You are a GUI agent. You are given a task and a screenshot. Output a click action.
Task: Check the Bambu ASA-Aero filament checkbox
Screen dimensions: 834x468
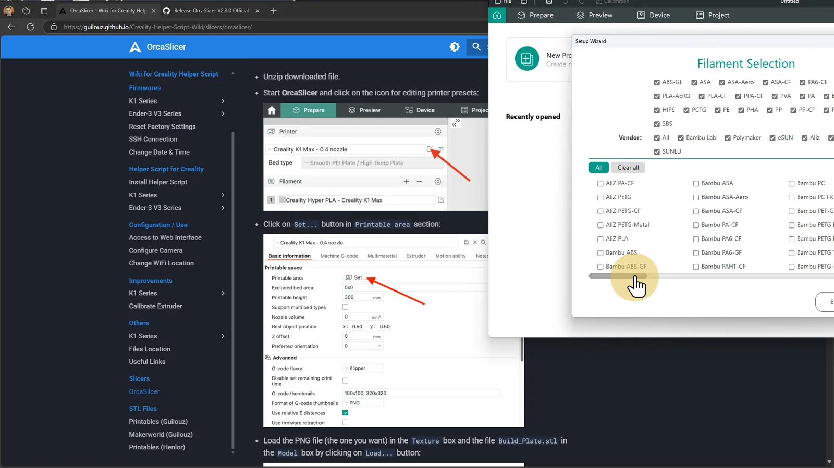(x=696, y=197)
